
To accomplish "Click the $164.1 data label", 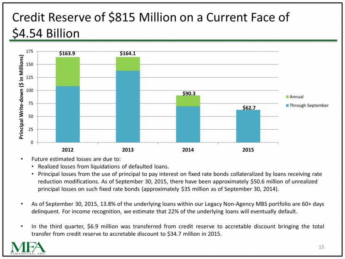I will 128,54.
